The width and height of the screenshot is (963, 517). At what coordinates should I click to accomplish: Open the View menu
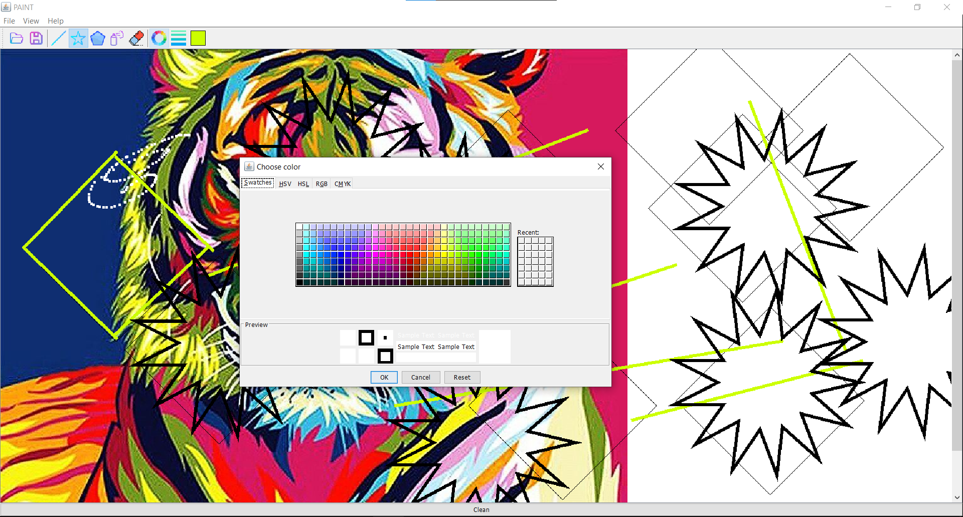(x=31, y=21)
